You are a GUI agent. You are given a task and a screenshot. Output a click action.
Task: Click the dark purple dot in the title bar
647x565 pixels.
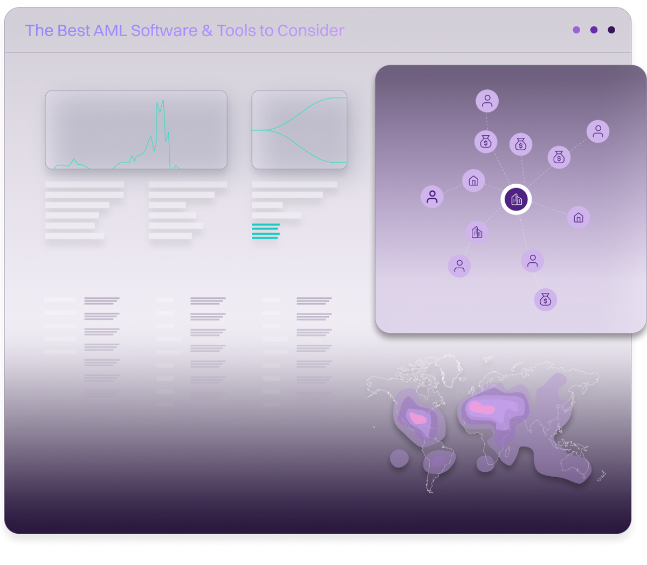[x=611, y=30]
